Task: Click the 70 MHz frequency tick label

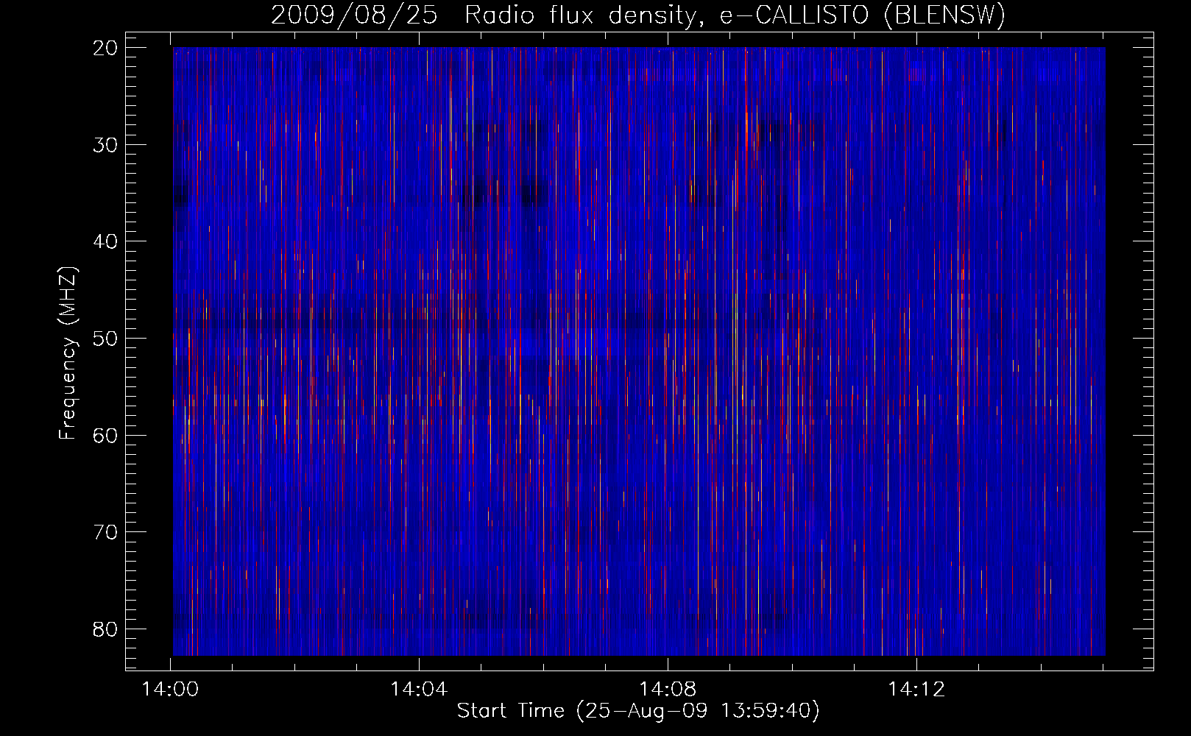Action: (x=105, y=533)
